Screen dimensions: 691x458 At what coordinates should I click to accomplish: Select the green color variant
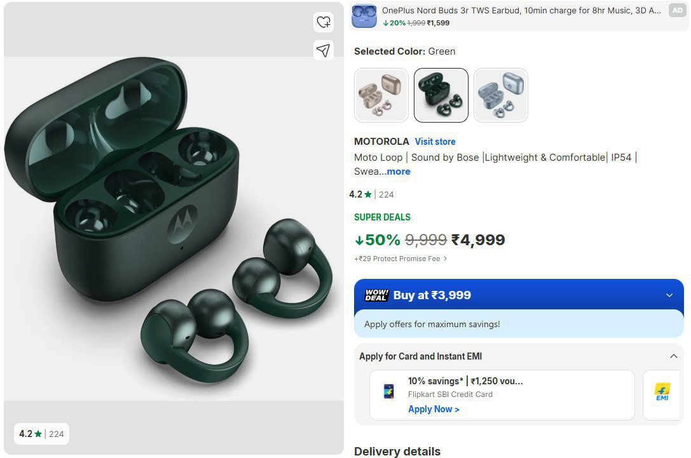point(441,95)
